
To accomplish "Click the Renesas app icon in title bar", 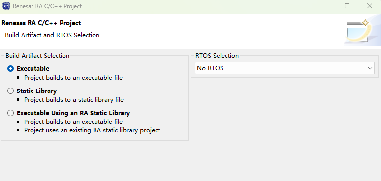I will point(6,6).
